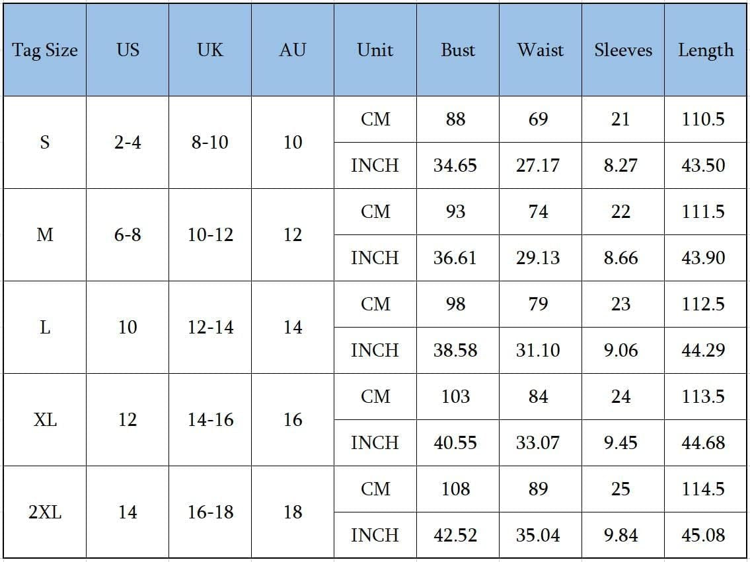Click the sleeves value 9.06

(x=620, y=350)
